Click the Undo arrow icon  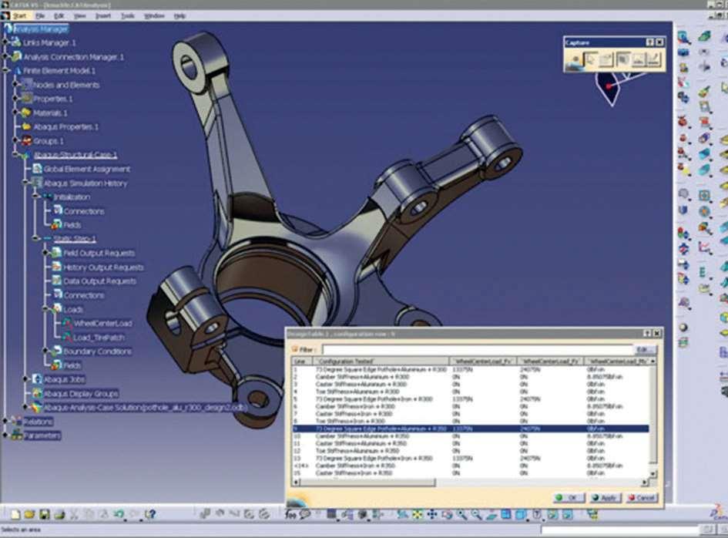tap(119, 514)
